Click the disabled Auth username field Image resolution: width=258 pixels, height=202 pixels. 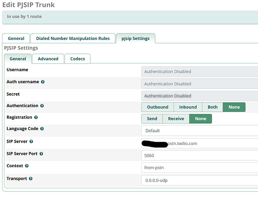(199, 84)
